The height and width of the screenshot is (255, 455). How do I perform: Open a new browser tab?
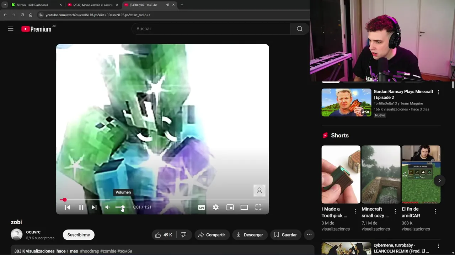coord(182,5)
